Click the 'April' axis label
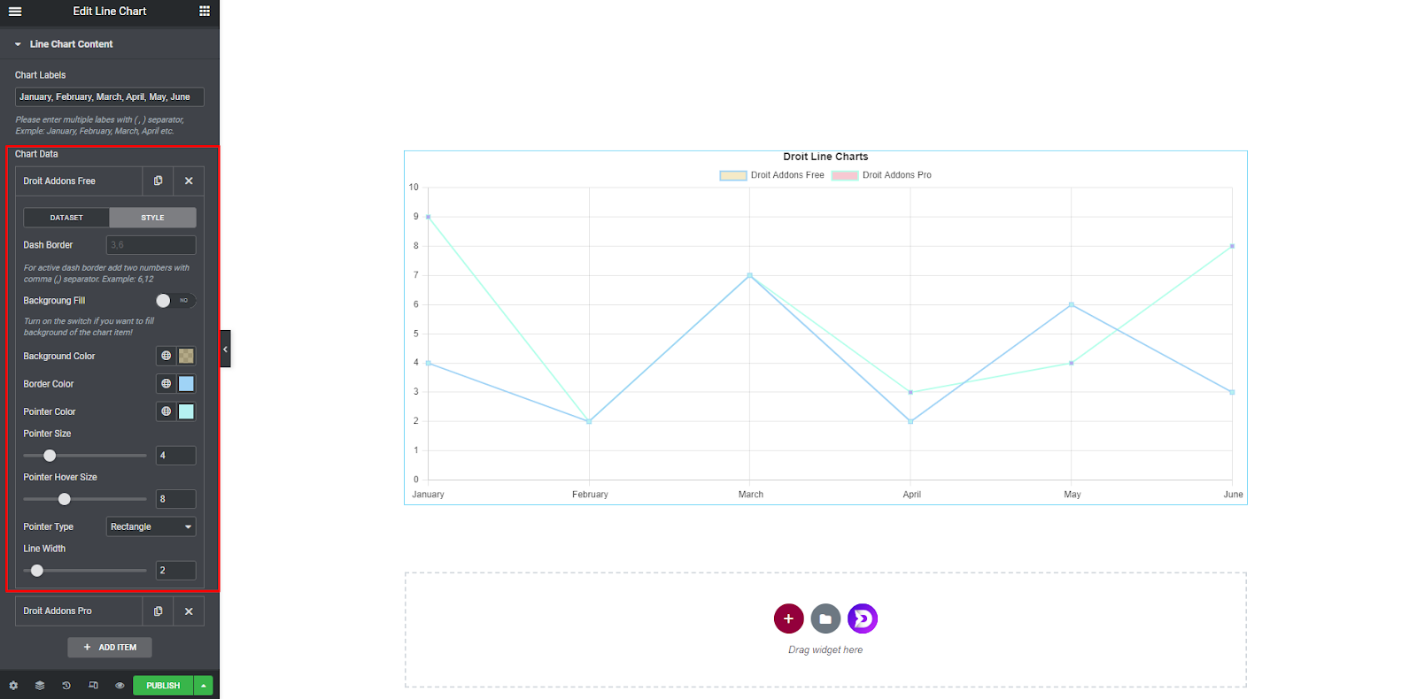 click(x=912, y=495)
